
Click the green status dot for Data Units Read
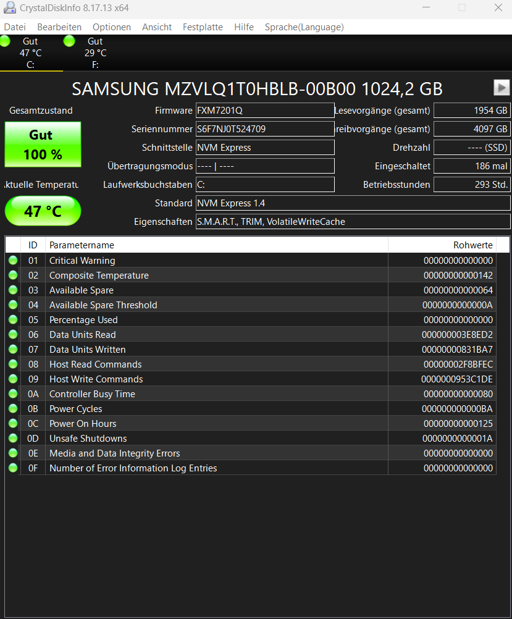point(13,334)
